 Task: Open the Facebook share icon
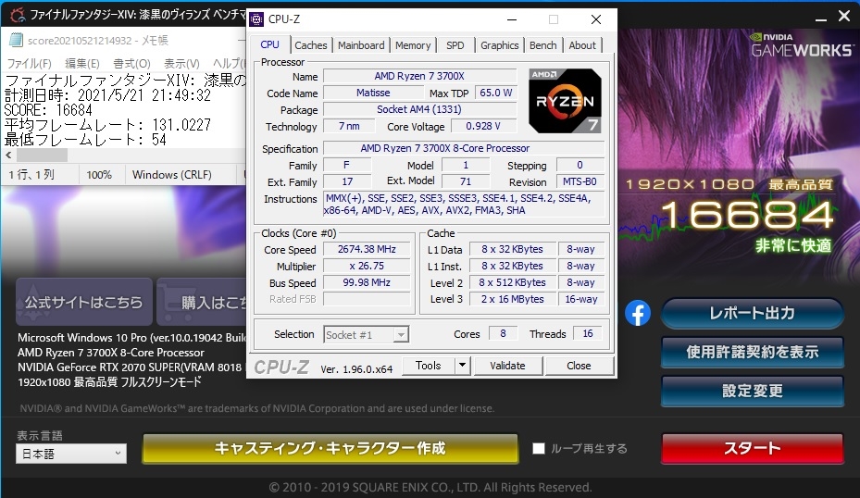coord(637,313)
